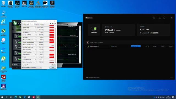The height and width of the screenshot is (99, 176).
Task: Open uTorrent desktop icon
Action: tap(4, 59)
